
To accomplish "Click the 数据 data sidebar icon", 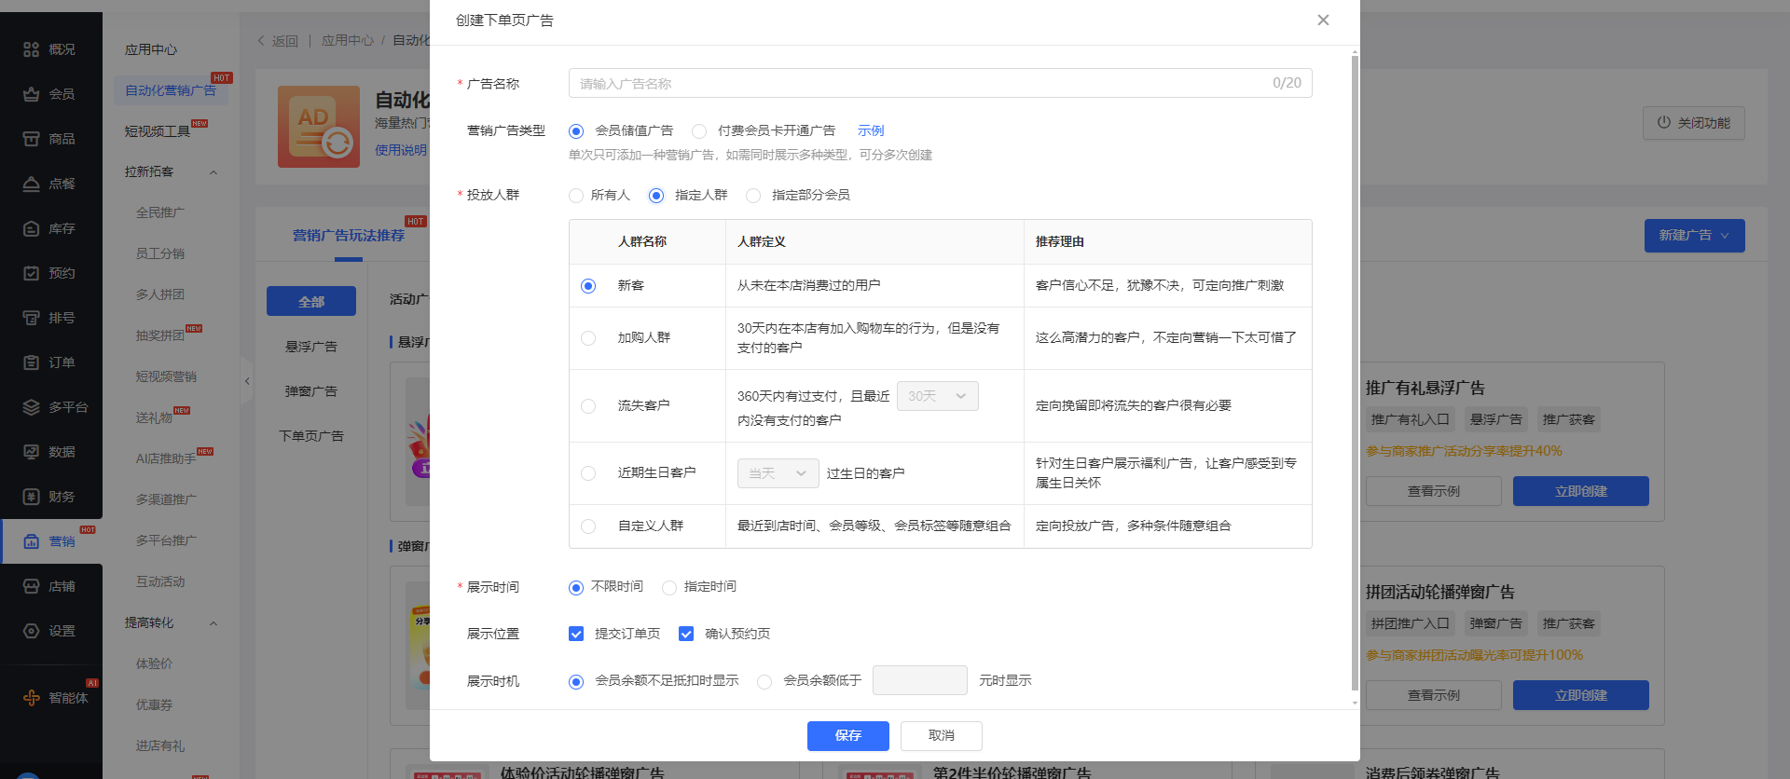I will (x=32, y=452).
